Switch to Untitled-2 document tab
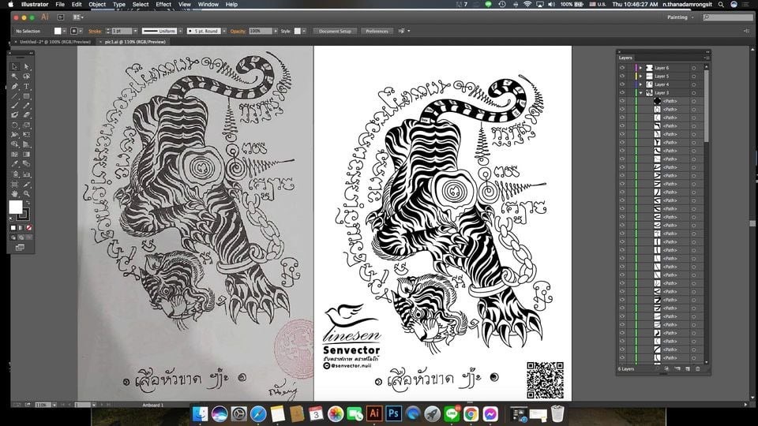This screenshot has width=758, height=426. (54, 42)
